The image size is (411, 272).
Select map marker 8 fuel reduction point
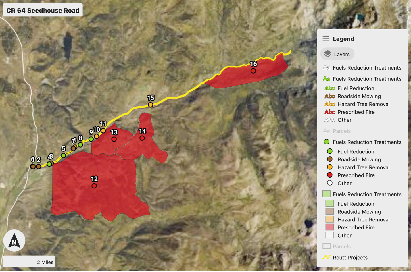[80, 145]
